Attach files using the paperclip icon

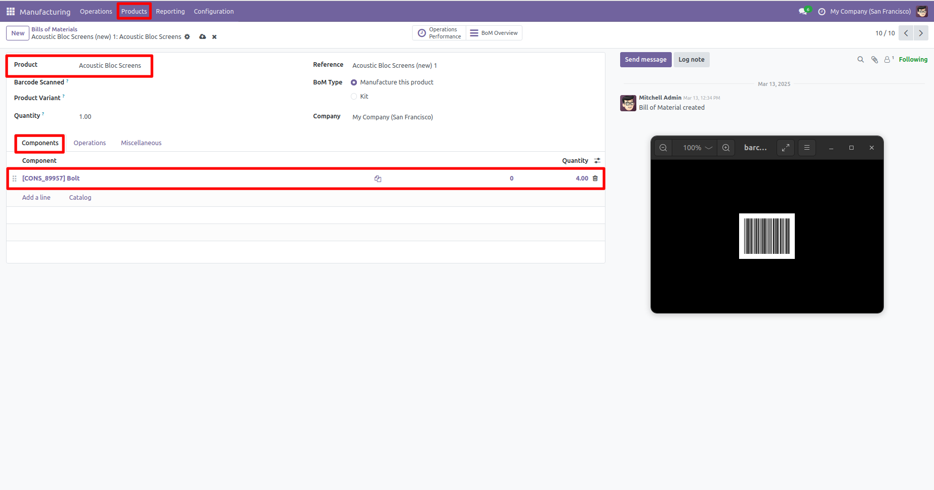[x=874, y=60]
